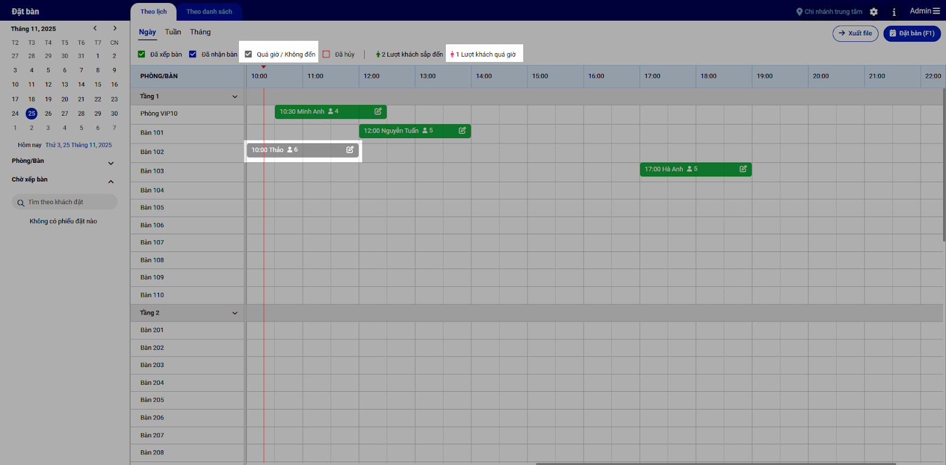This screenshot has height=465, width=946.
Task: Collapse the Chờ xếp bàn section
Action: pyautogui.click(x=111, y=182)
